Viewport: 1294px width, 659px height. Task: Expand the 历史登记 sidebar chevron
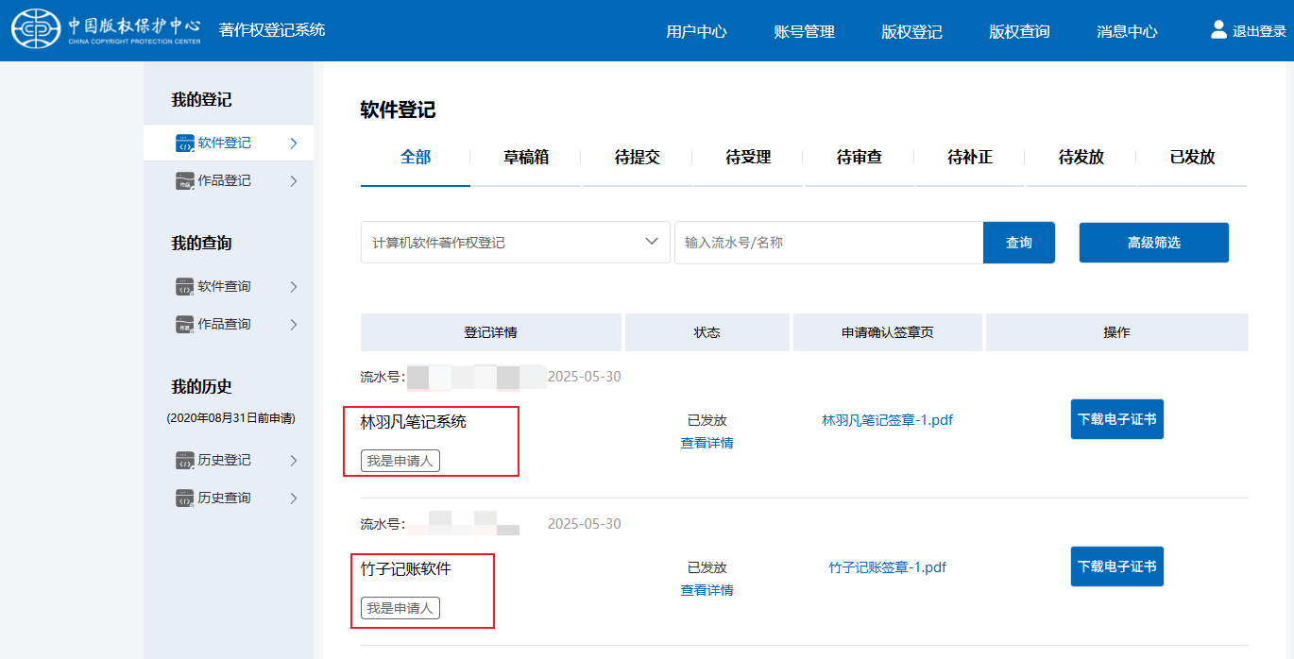coord(294,461)
